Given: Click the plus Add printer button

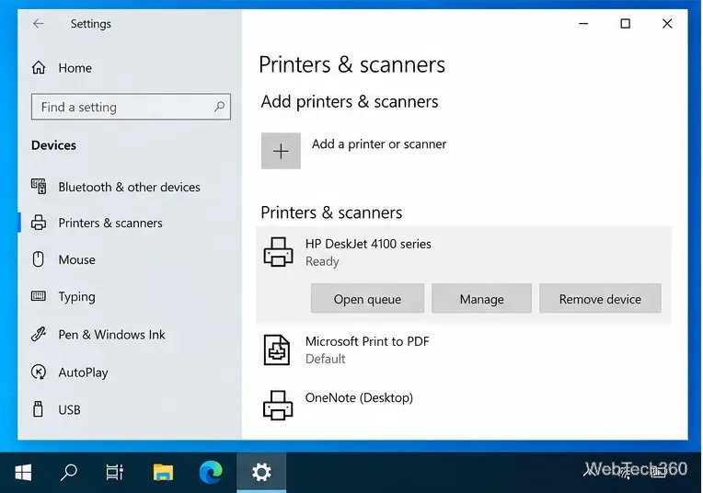Looking at the screenshot, I should click(x=282, y=151).
